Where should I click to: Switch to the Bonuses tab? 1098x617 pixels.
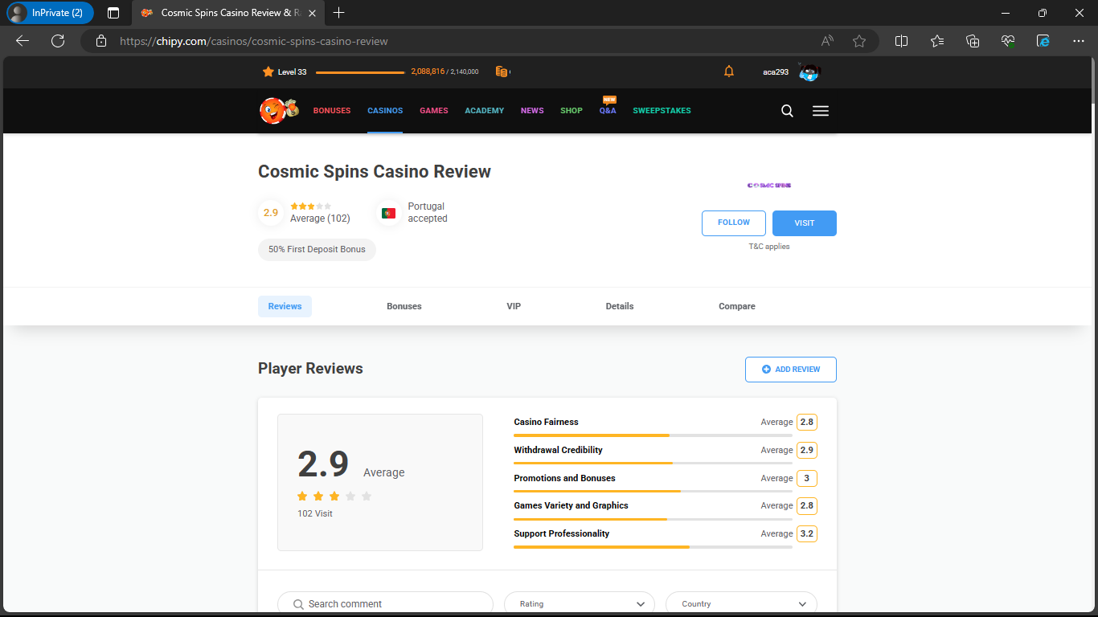[x=404, y=306]
